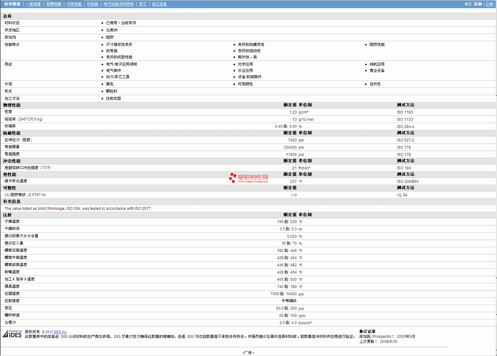Screen dimensions: 497x356
Task: Click ISO 178 in the 弯曲强度 row
Action: tap(404, 155)
